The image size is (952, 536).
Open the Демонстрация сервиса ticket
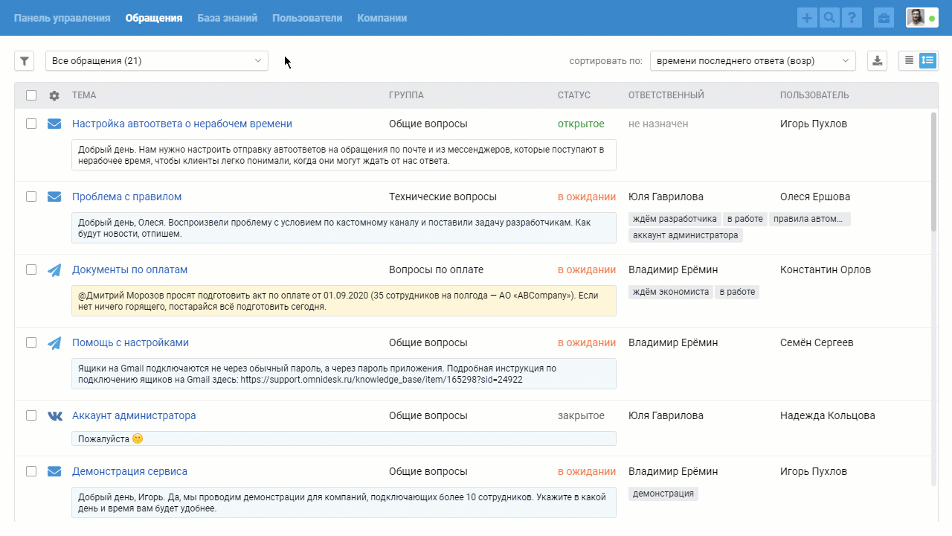[x=129, y=471]
